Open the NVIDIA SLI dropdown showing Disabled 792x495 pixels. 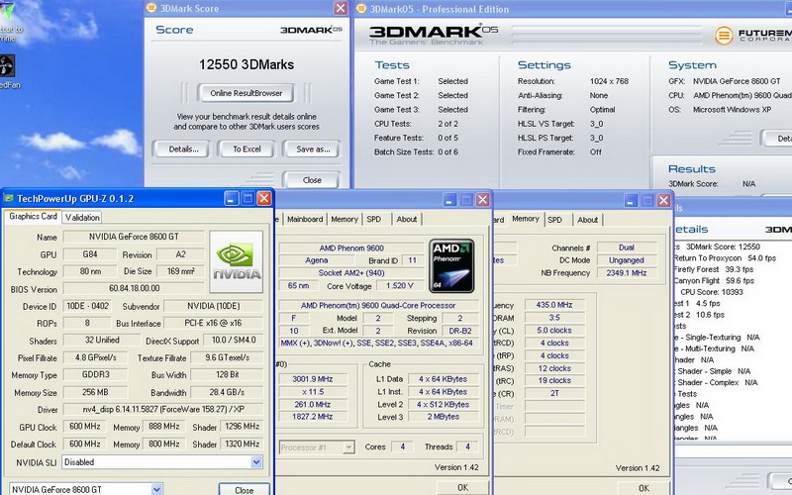point(256,462)
